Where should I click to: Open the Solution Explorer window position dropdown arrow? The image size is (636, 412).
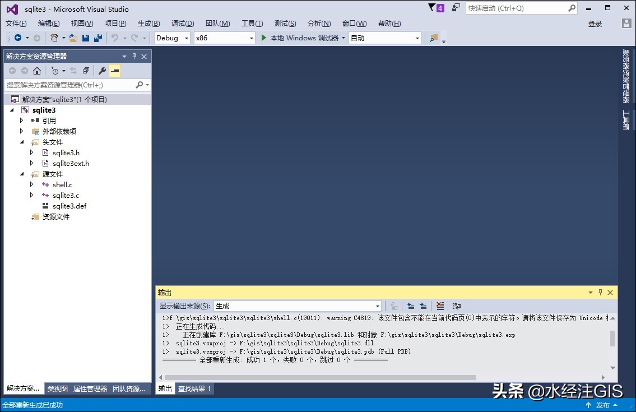click(124, 57)
